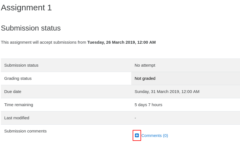Click the dash value beside Last modified
The width and height of the screenshot is (240, 149).
point(135,118)
